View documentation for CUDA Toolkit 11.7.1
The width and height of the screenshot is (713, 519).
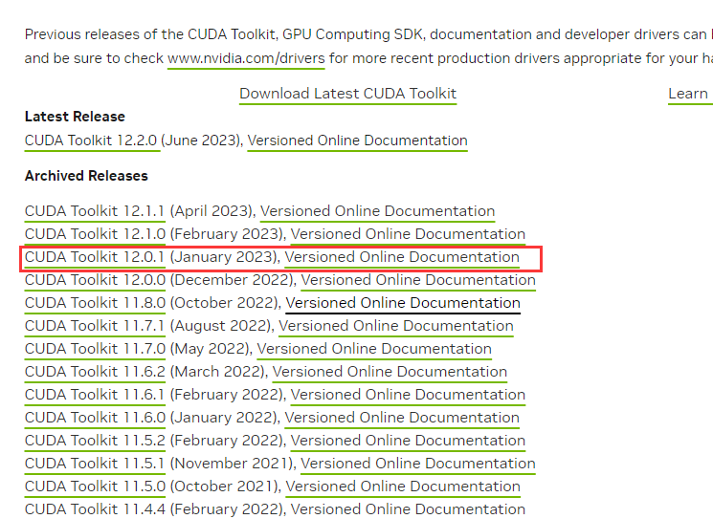tap(396, 326)
